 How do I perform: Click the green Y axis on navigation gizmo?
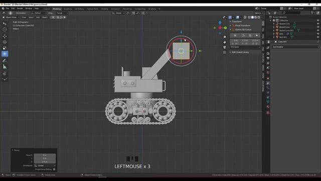pos(225,28)
